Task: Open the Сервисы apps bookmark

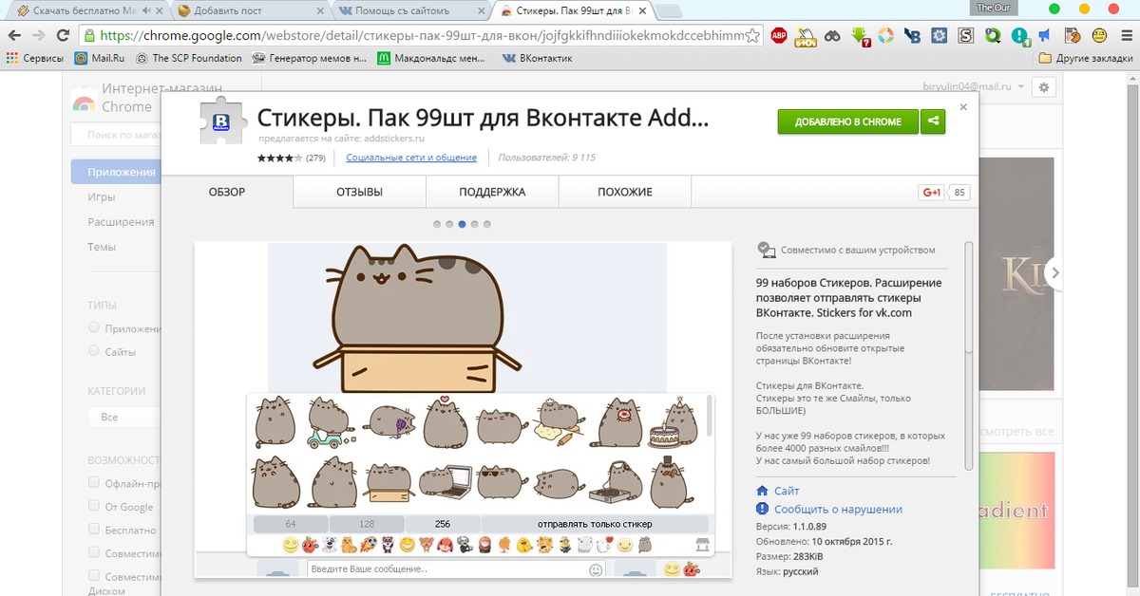Action: (34, 57)
